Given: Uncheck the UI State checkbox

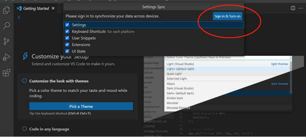Looking at the screenshot, I should pyautogui.click(x=67, y=51).
